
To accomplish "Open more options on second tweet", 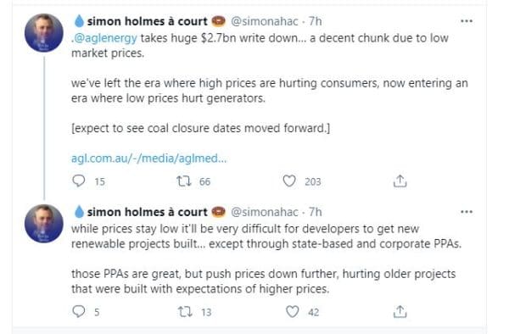I will coord(467,212).
